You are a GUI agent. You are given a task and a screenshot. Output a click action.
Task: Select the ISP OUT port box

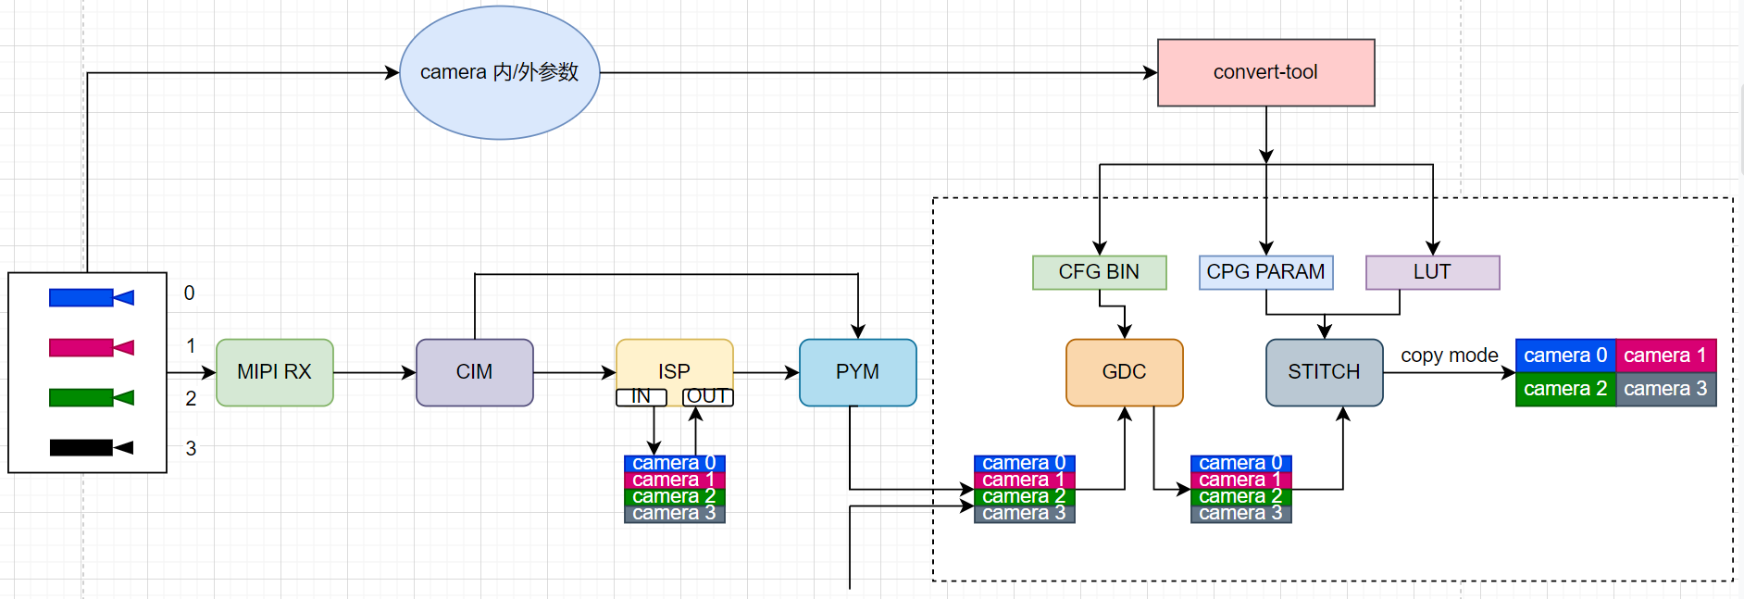(x=707, y=396)
